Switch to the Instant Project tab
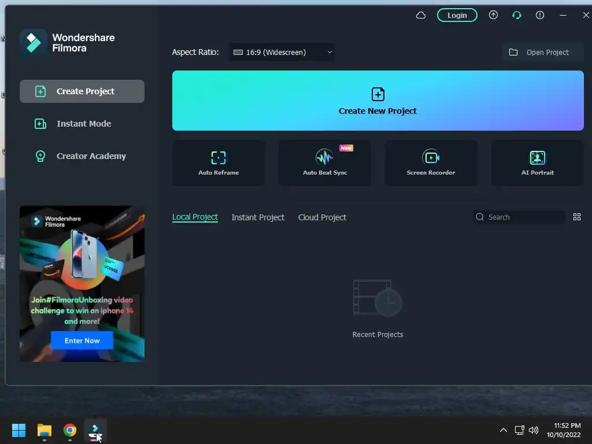 (x=258, y=217)
